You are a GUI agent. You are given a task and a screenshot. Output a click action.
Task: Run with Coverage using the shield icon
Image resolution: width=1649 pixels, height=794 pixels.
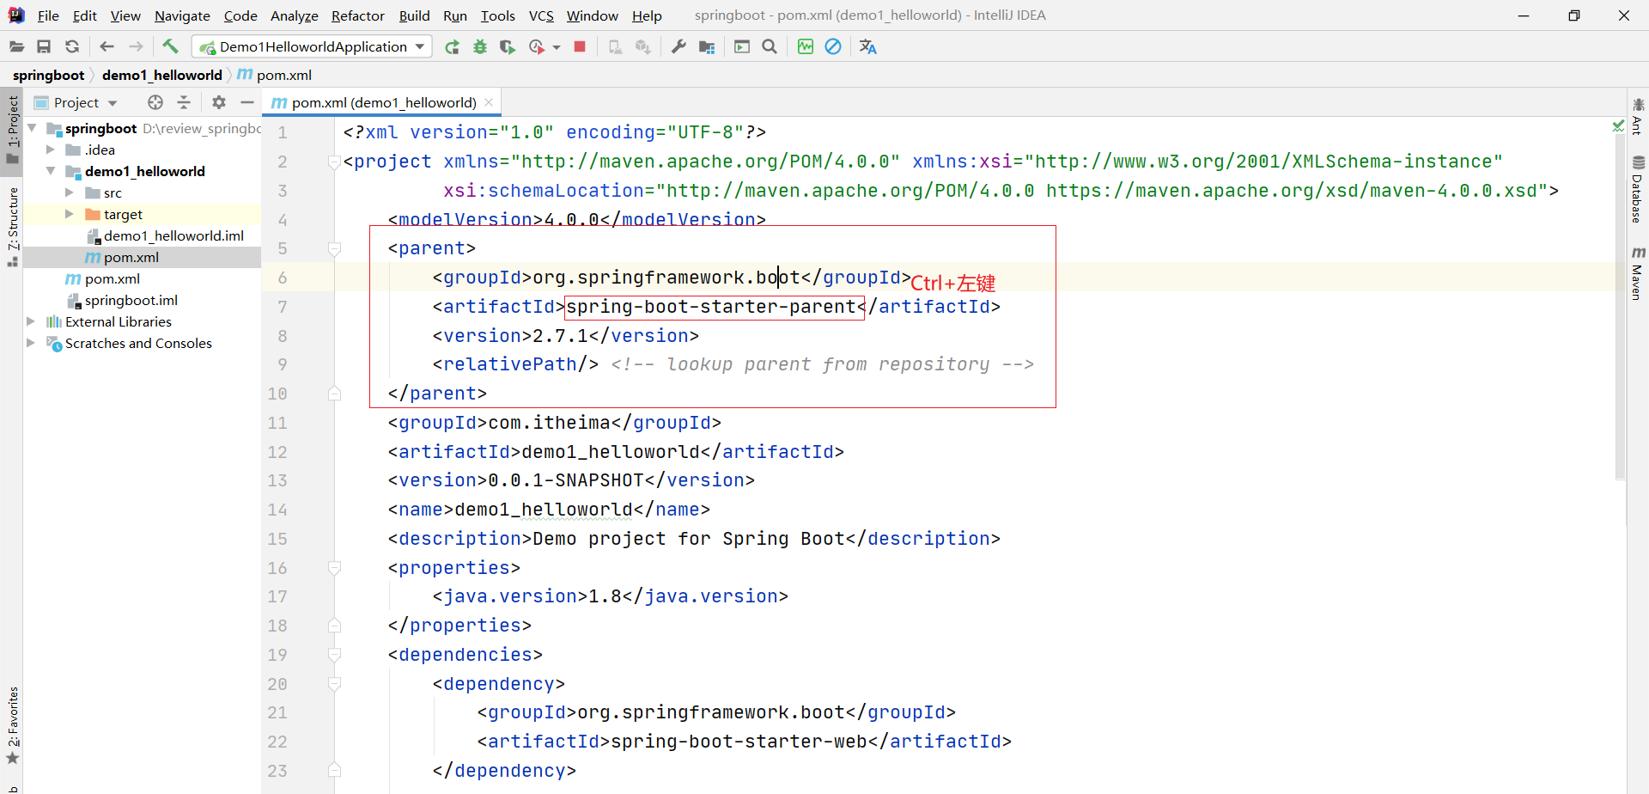pos(508,47)
